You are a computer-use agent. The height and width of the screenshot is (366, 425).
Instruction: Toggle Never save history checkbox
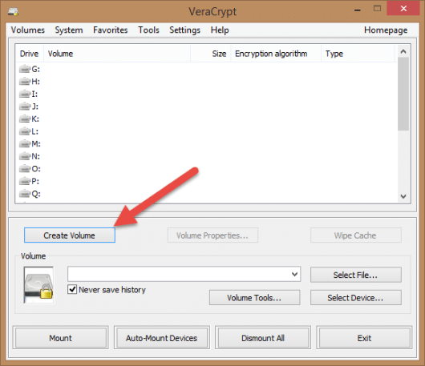pyautogui.click(x=72, y=289)
